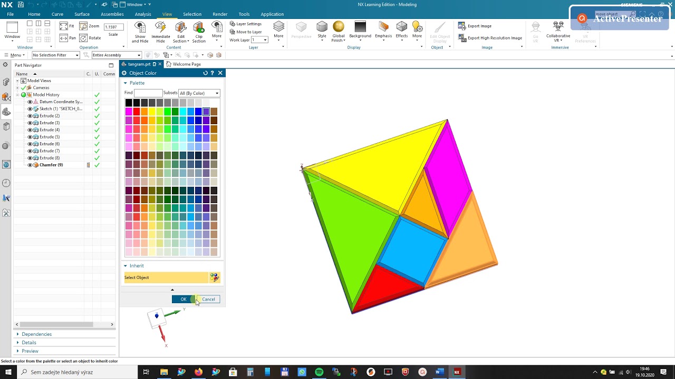The height and width of the screenshot is (379, 675).
Task: Open the Background display option
Action: 360,30
